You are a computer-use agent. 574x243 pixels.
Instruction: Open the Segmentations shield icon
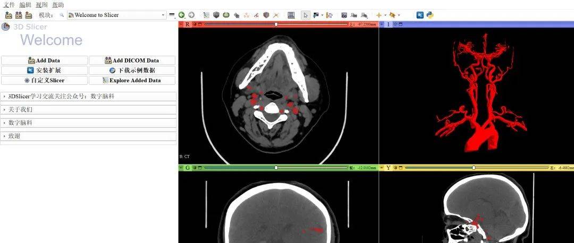click(266, 15)
